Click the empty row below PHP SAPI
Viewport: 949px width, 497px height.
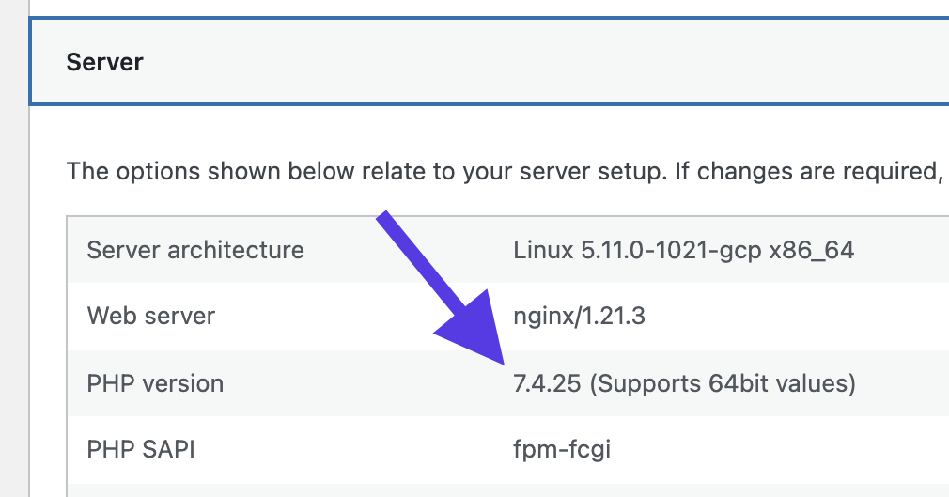489,490
